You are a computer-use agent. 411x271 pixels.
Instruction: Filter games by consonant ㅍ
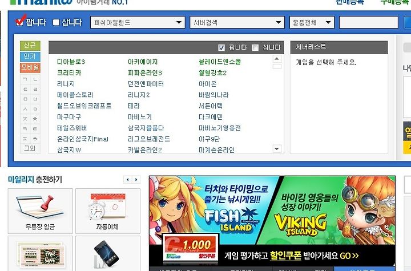[25, 139]
